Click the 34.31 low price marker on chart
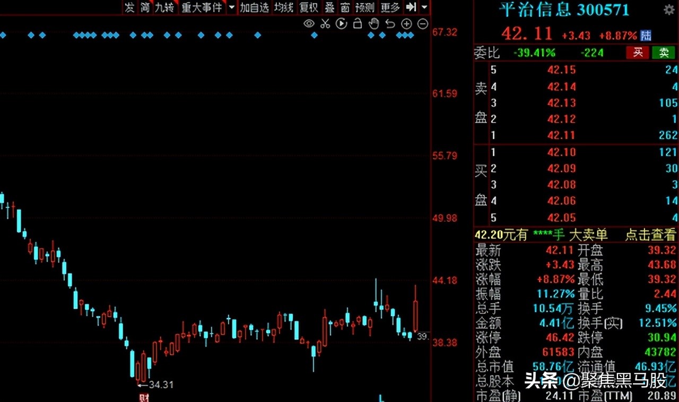 point(161,384)
